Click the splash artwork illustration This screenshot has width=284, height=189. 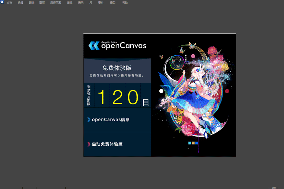(x=193, y=95)
